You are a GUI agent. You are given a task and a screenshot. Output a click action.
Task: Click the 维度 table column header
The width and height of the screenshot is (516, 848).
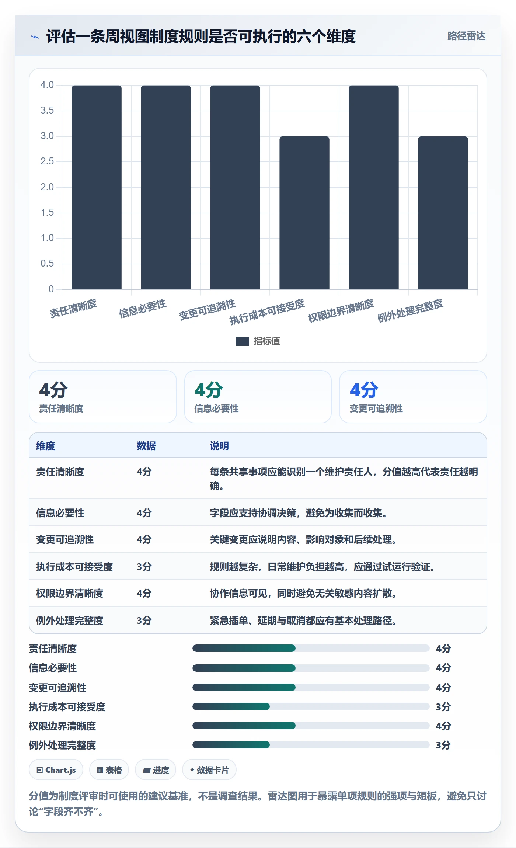coord(46,446)
